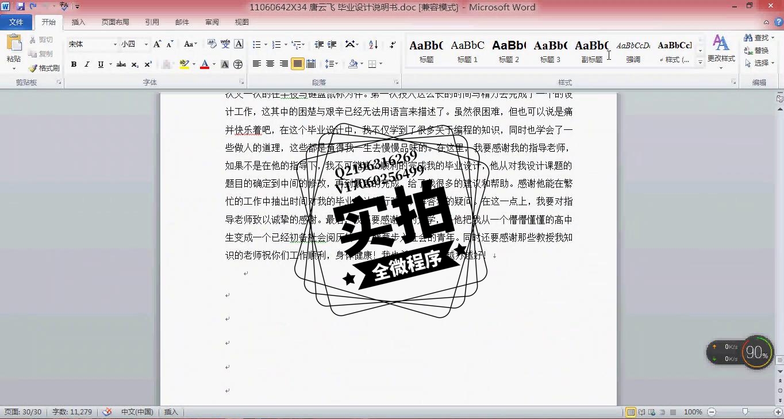The width and height of the screenshot is (784, 419).
Task: Toggle Align Right
Action: pos(284,64)
